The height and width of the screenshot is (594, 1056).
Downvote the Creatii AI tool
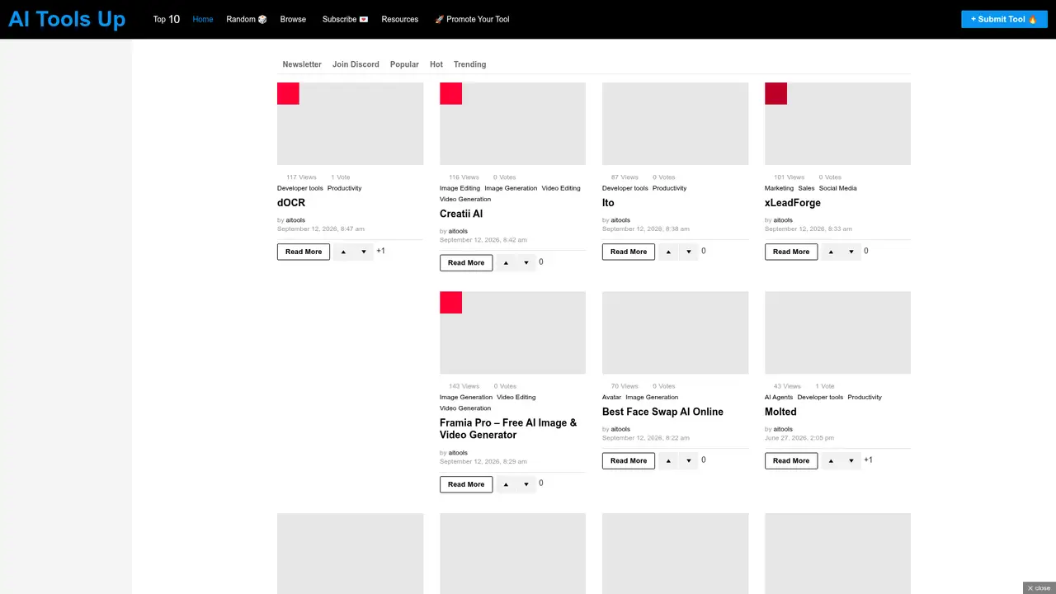coord(526,262)
